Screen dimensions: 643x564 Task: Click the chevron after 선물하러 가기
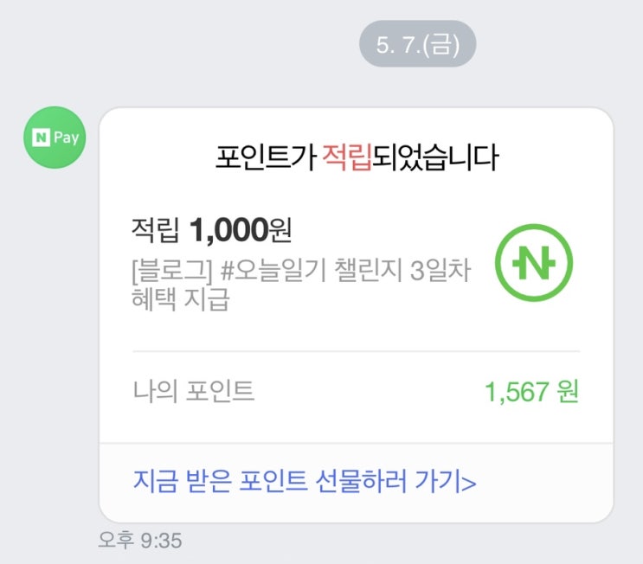pyautogui.click(x=470, y=483)
